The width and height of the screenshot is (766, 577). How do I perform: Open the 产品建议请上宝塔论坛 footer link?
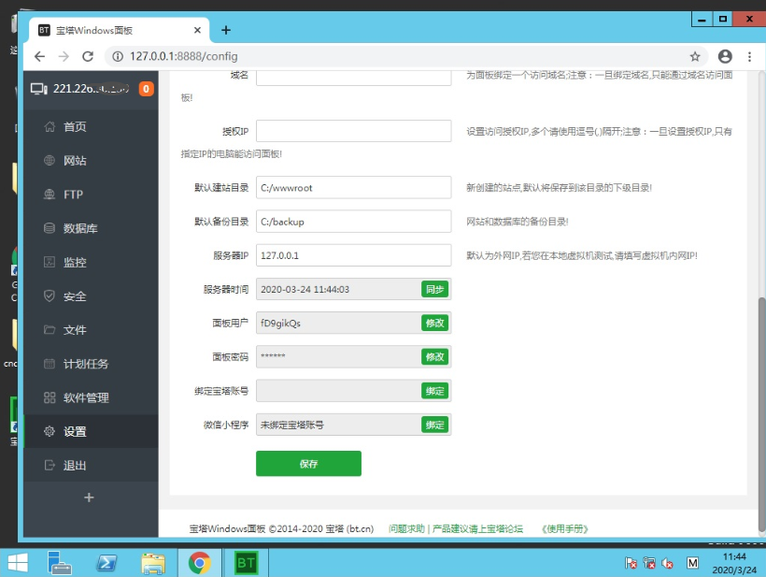coord(477,528)
